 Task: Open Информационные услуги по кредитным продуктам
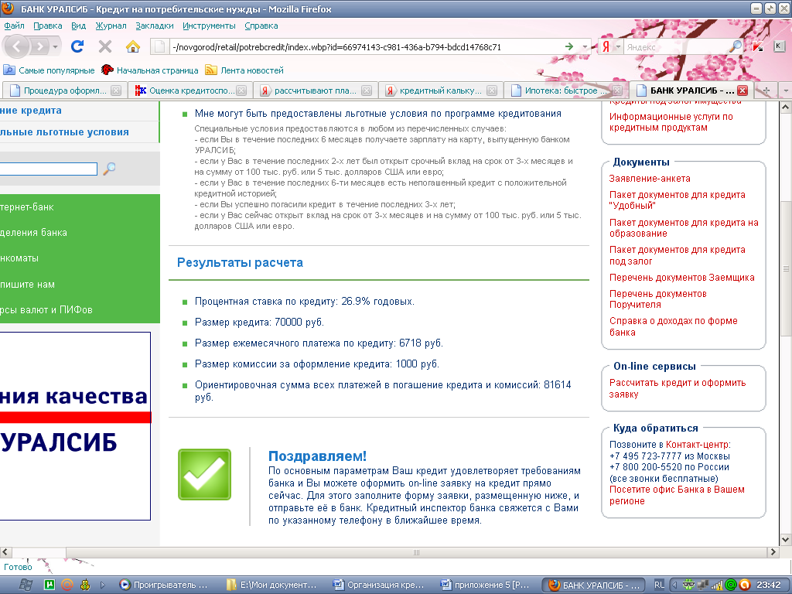(671, 121)
